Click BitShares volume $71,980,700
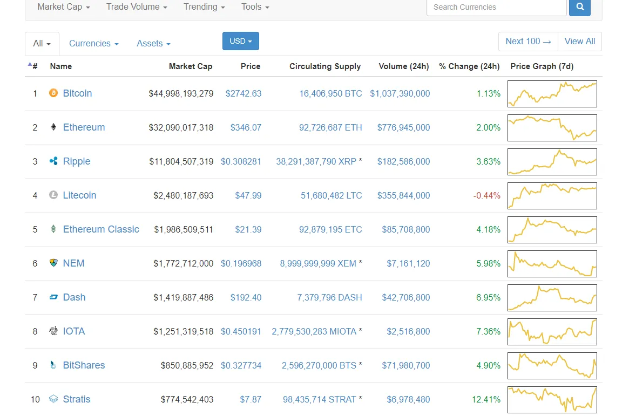 pos(406,365)
